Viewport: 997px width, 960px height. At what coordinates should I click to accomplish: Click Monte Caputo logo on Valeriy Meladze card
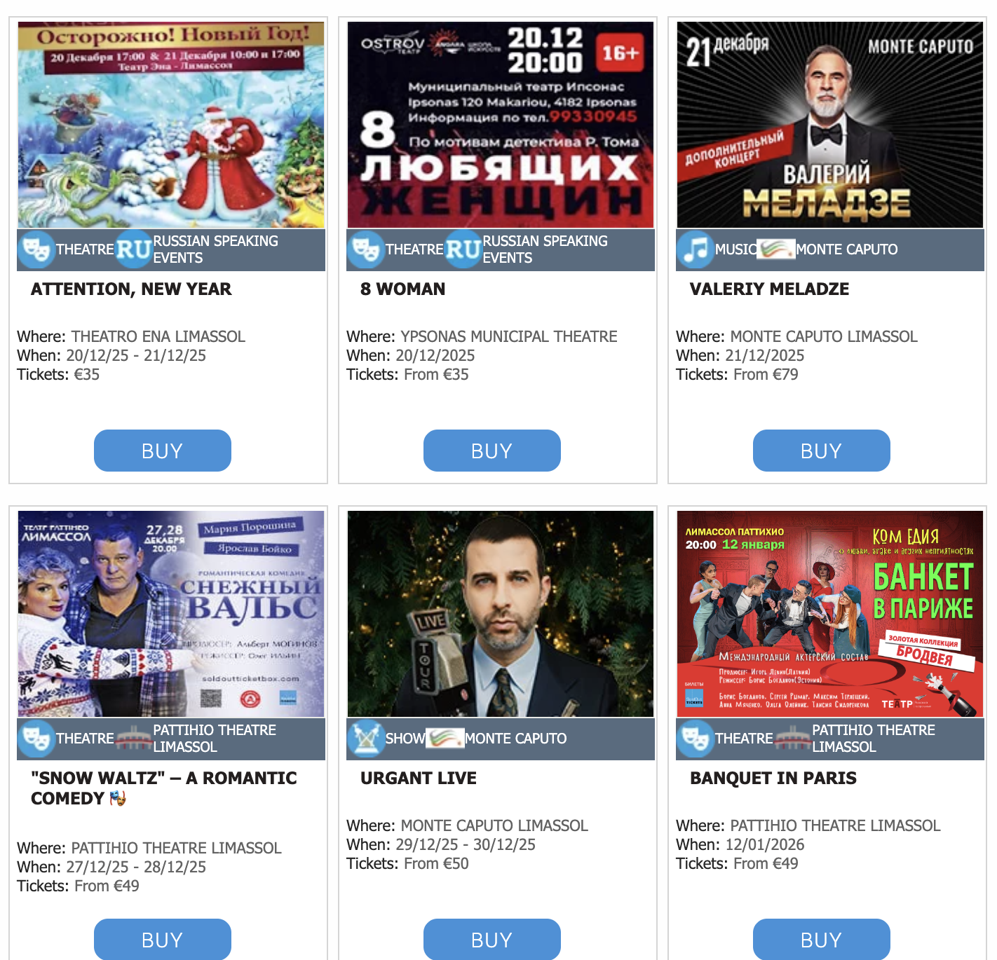point(776,249)
